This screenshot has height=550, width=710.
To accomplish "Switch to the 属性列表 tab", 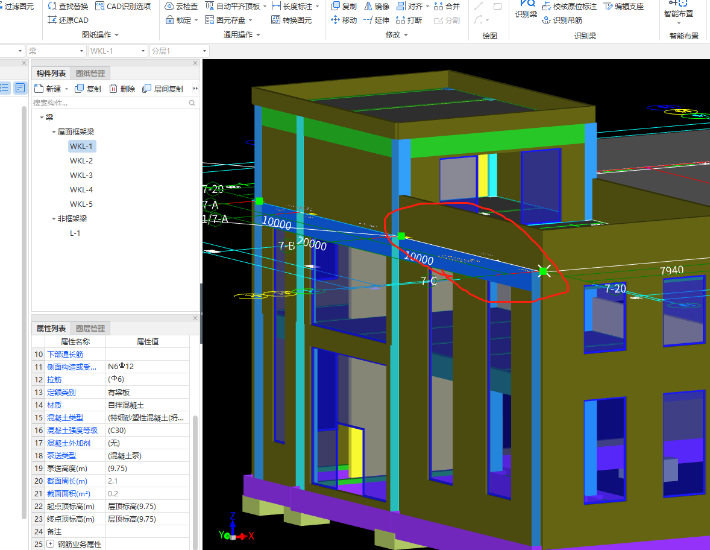I will coord(51,329).
